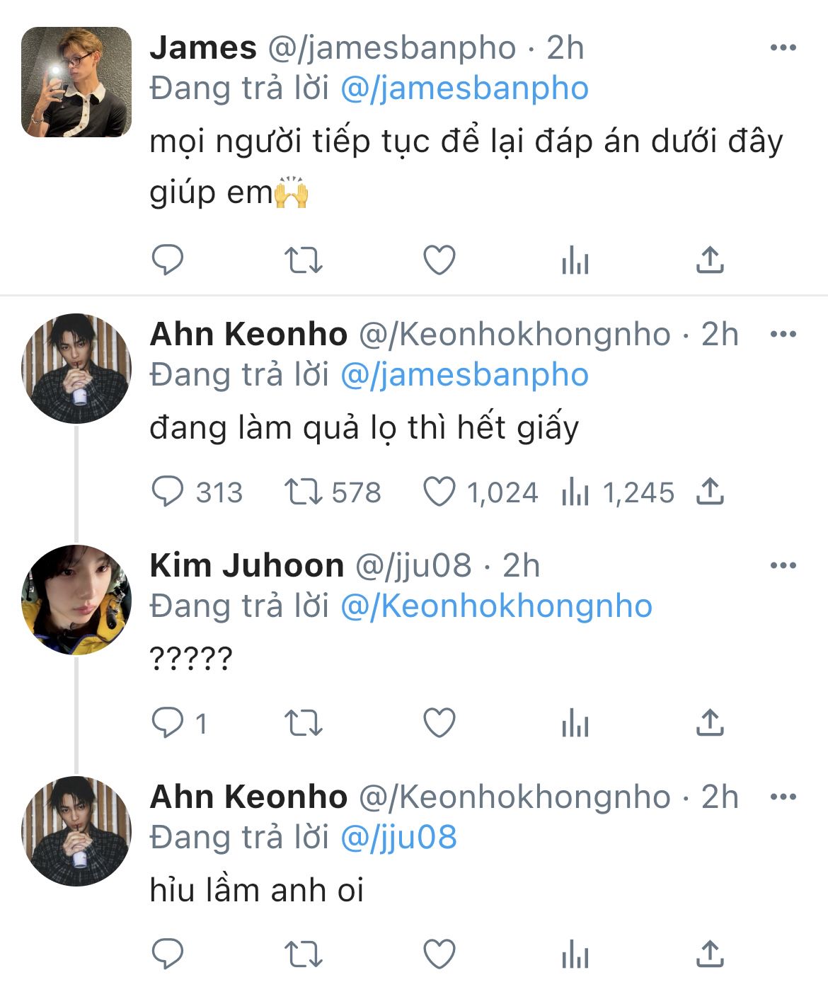Viewport: 828px width, 982px height.
Task: Retweet Kim Juhoon's '?????' reply
Action: click(x=303, y=723)
